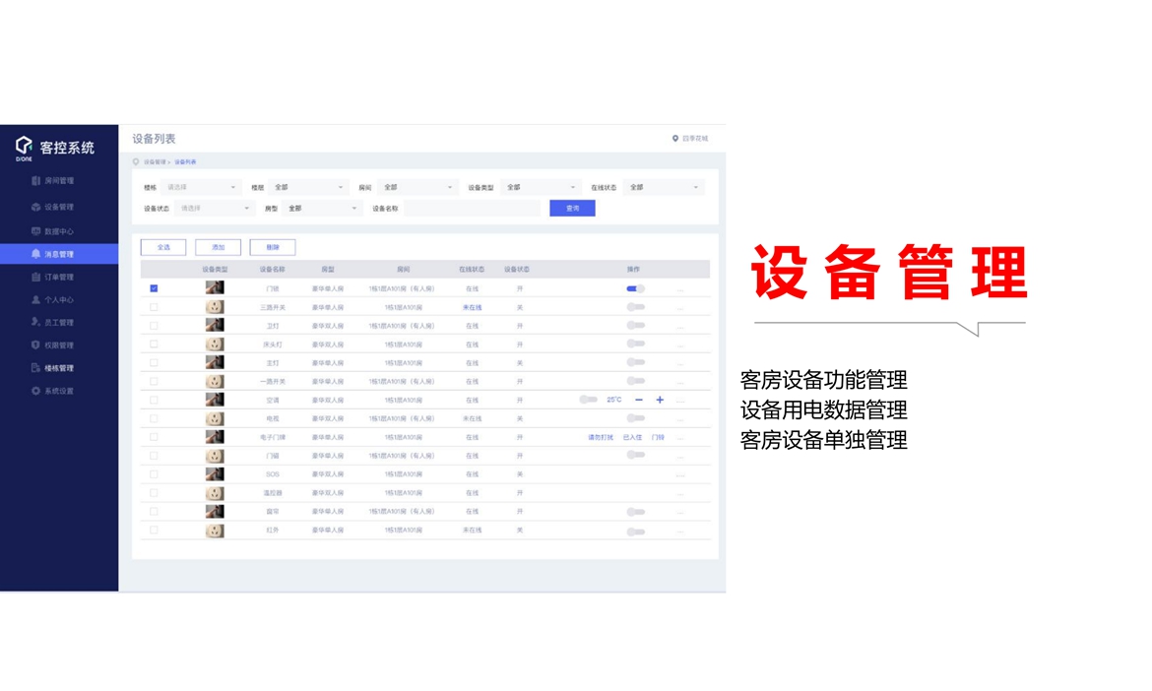Go to 权限管理 in the sidebar

pos(58,345)
